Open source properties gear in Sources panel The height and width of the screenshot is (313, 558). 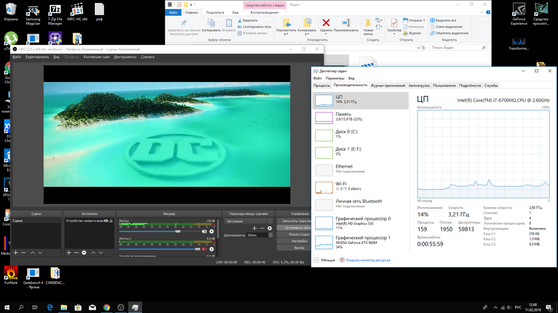[84, 253]
